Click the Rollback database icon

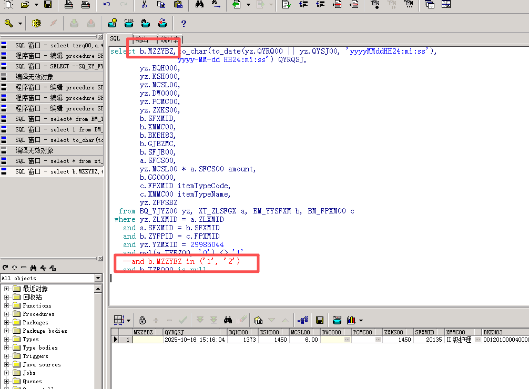coord(90,24)
